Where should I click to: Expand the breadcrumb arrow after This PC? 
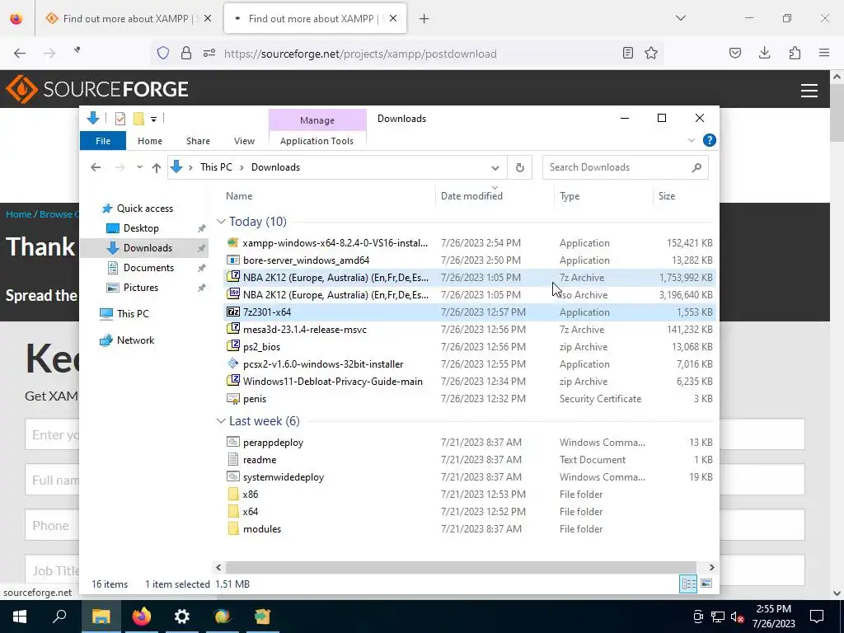click(x=241, y=167)
